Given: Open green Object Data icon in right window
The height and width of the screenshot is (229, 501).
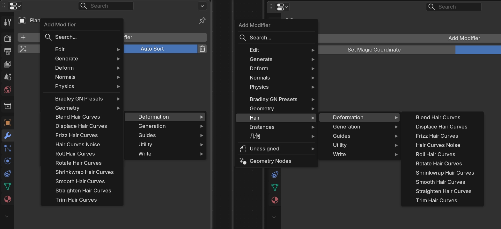Looking at the screenshot, I should 275,187.
